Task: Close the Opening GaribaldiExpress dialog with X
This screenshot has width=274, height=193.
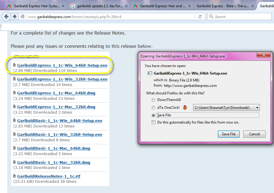Action: coord(264,55)
